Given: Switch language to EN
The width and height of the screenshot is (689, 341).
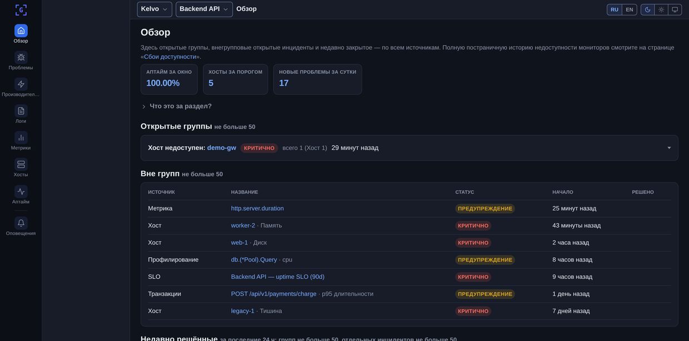Looking at the screenshot, I should (630, 9).
